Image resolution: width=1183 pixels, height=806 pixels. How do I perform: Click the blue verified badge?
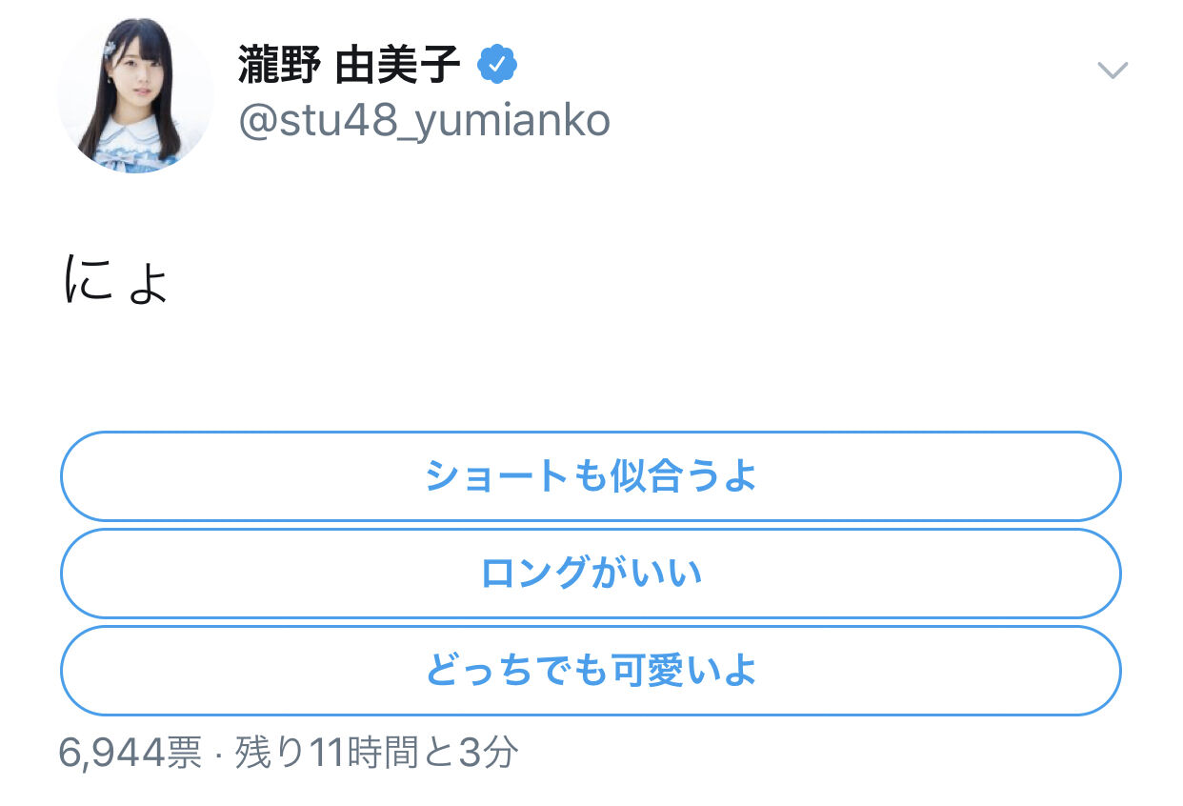(x=497, y=66)
